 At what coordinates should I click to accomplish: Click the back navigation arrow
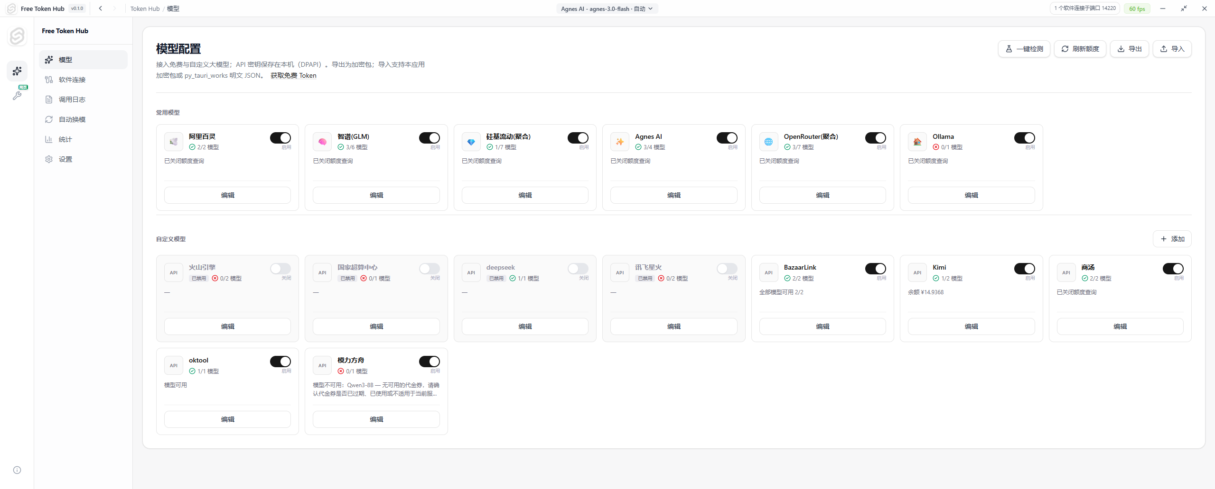(101, 9)
